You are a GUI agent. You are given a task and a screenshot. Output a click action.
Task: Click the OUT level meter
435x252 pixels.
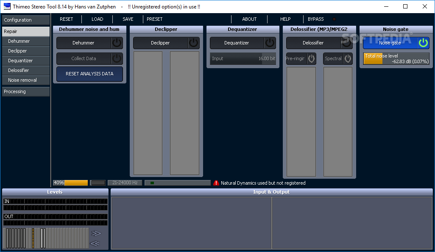pyautogui.click(x=55, y=219)
